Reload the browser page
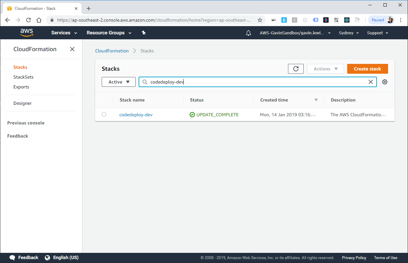 point(28,20)
